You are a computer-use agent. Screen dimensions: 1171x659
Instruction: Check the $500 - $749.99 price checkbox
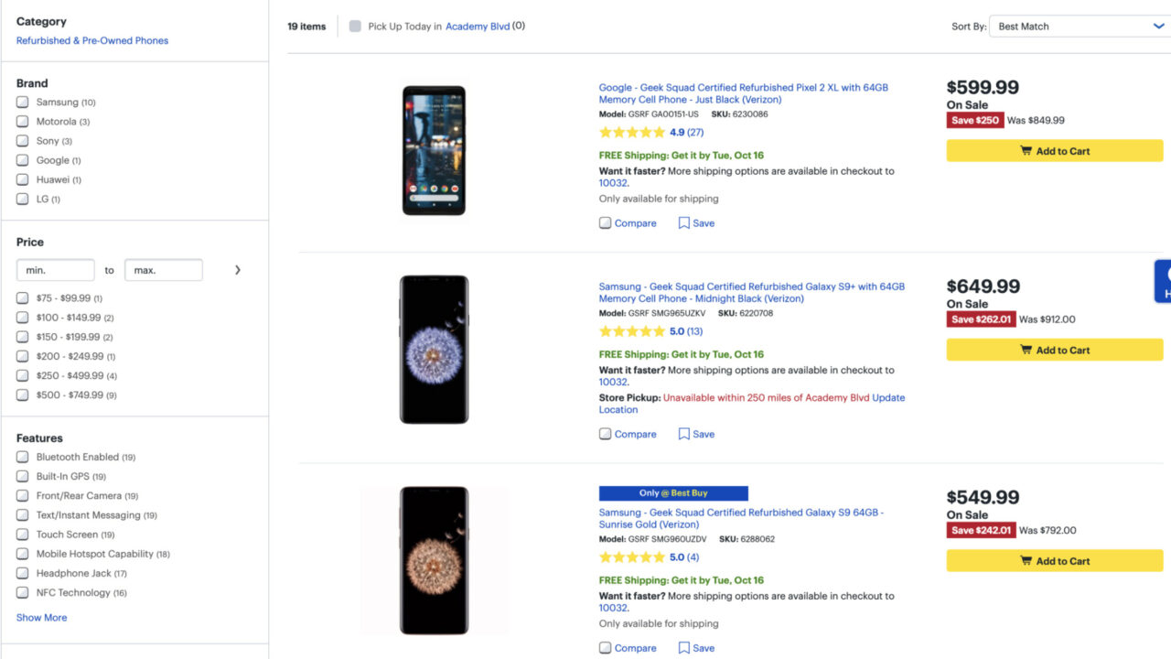[x=21, y=394]
